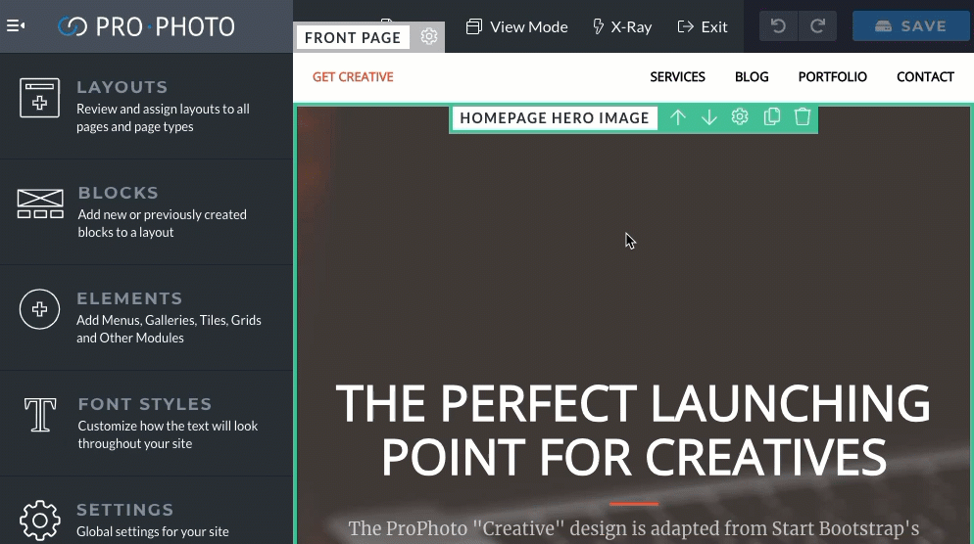Click the GET CREATIVE site title link

point(353,77)
